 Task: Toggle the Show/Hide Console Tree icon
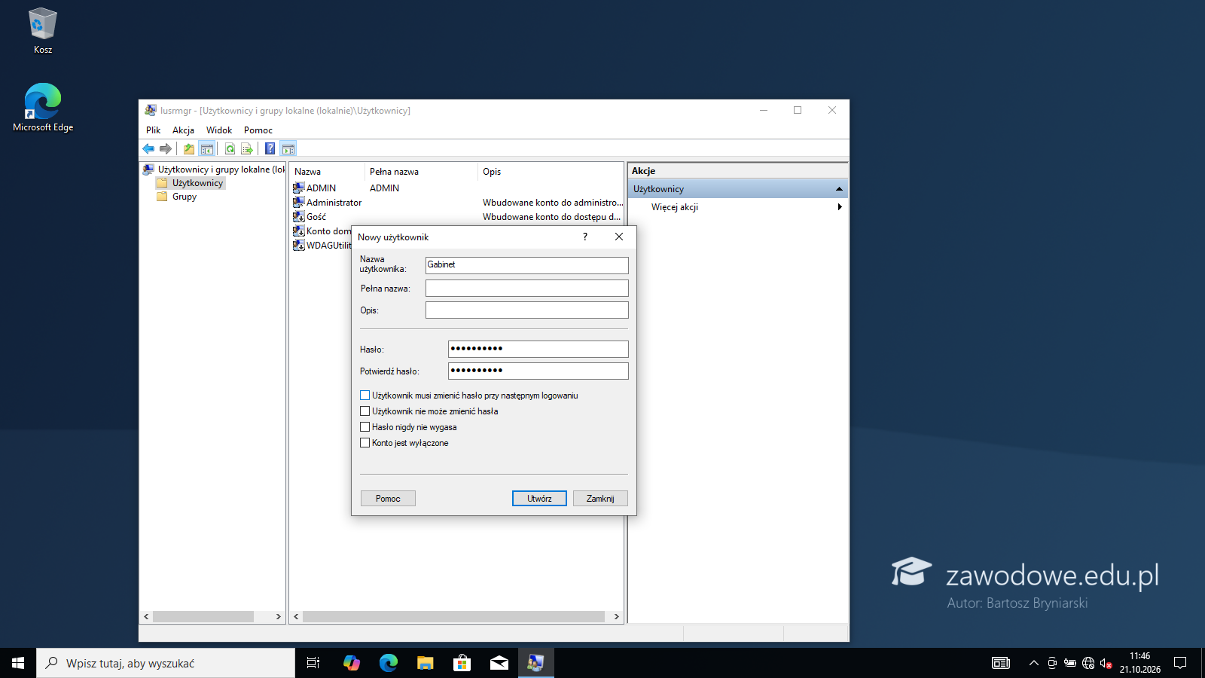207,148
